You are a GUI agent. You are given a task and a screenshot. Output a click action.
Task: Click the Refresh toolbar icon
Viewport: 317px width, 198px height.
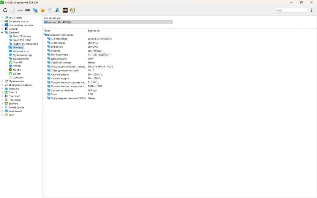[5, 10]
